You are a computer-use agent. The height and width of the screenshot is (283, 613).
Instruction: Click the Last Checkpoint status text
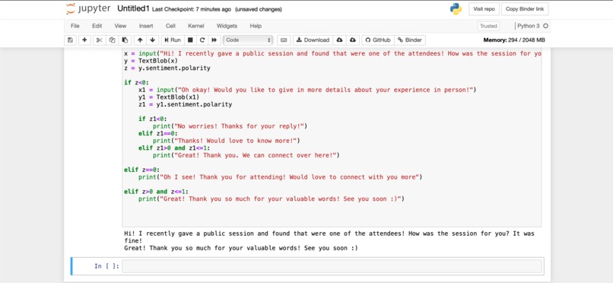[x=191, y=9]
